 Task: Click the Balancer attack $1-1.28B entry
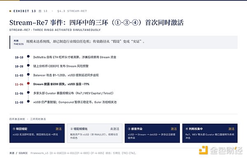[66, 75]
